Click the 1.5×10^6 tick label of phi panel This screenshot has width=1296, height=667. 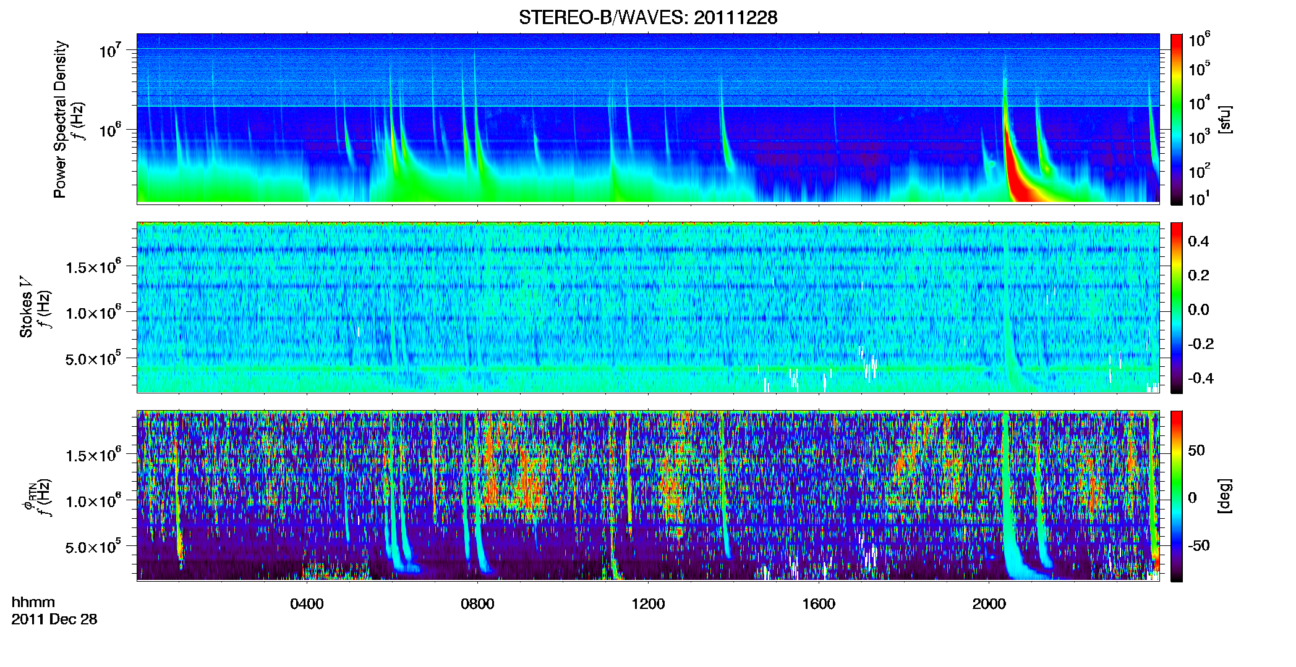click(x=93, y=455)
